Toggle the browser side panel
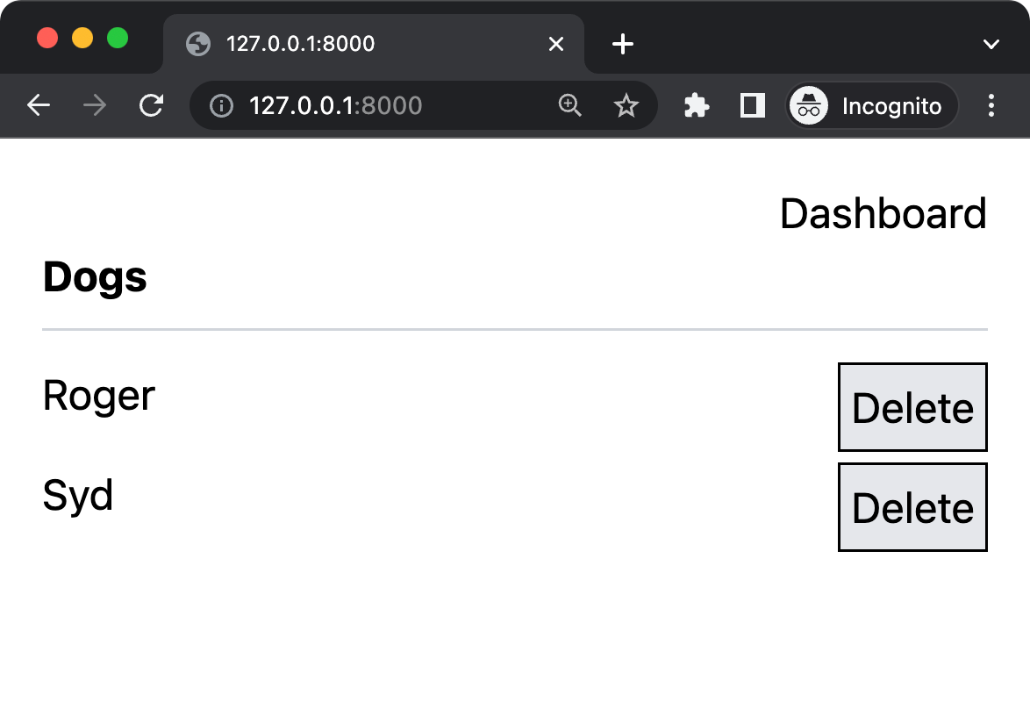This screenshot has height=716, width=1030. (753, 106)
